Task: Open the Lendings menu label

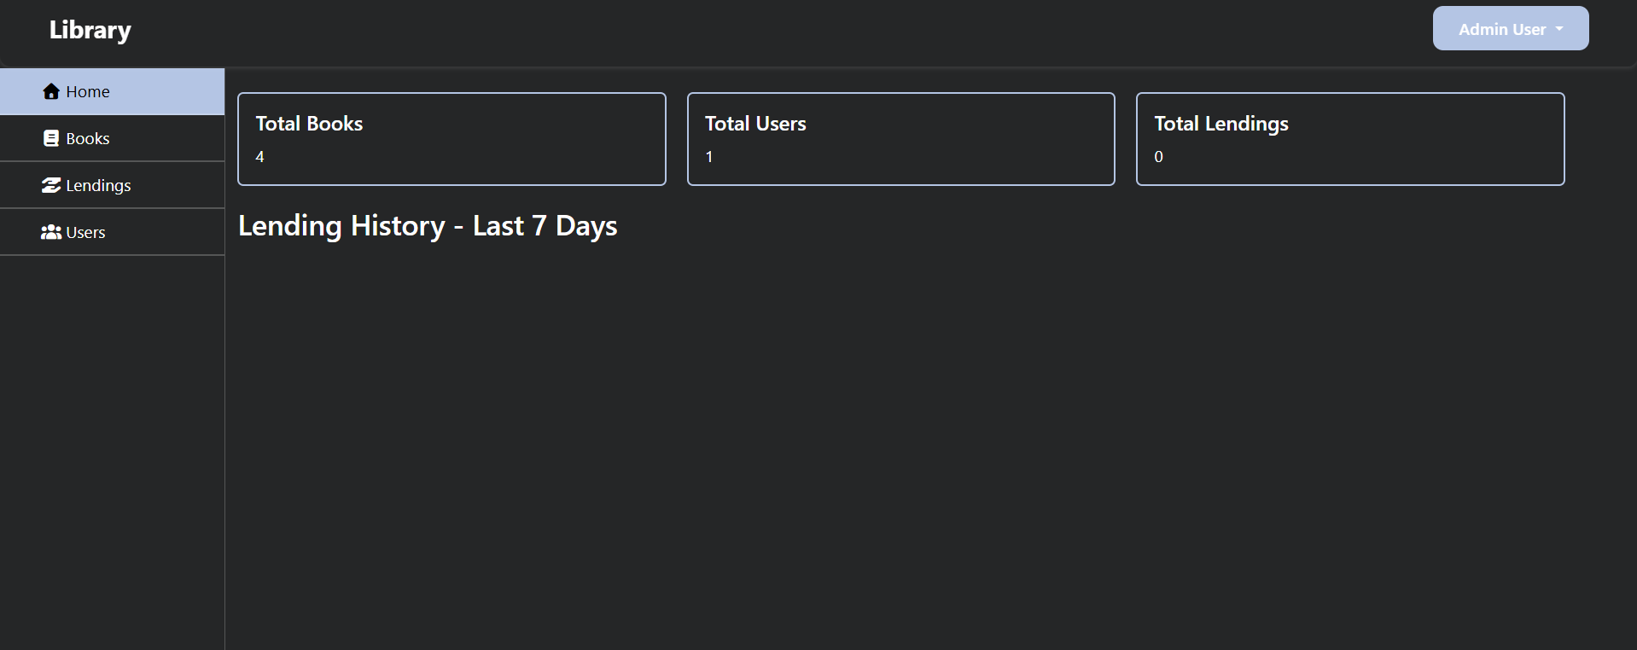Action: (x=98, y=185)
